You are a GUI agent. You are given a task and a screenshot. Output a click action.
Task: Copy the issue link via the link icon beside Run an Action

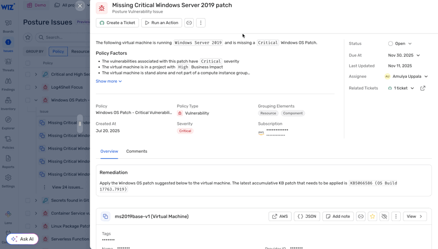[189, 23]
